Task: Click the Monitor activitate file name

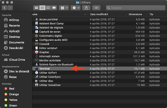Action: pos(50,60)
